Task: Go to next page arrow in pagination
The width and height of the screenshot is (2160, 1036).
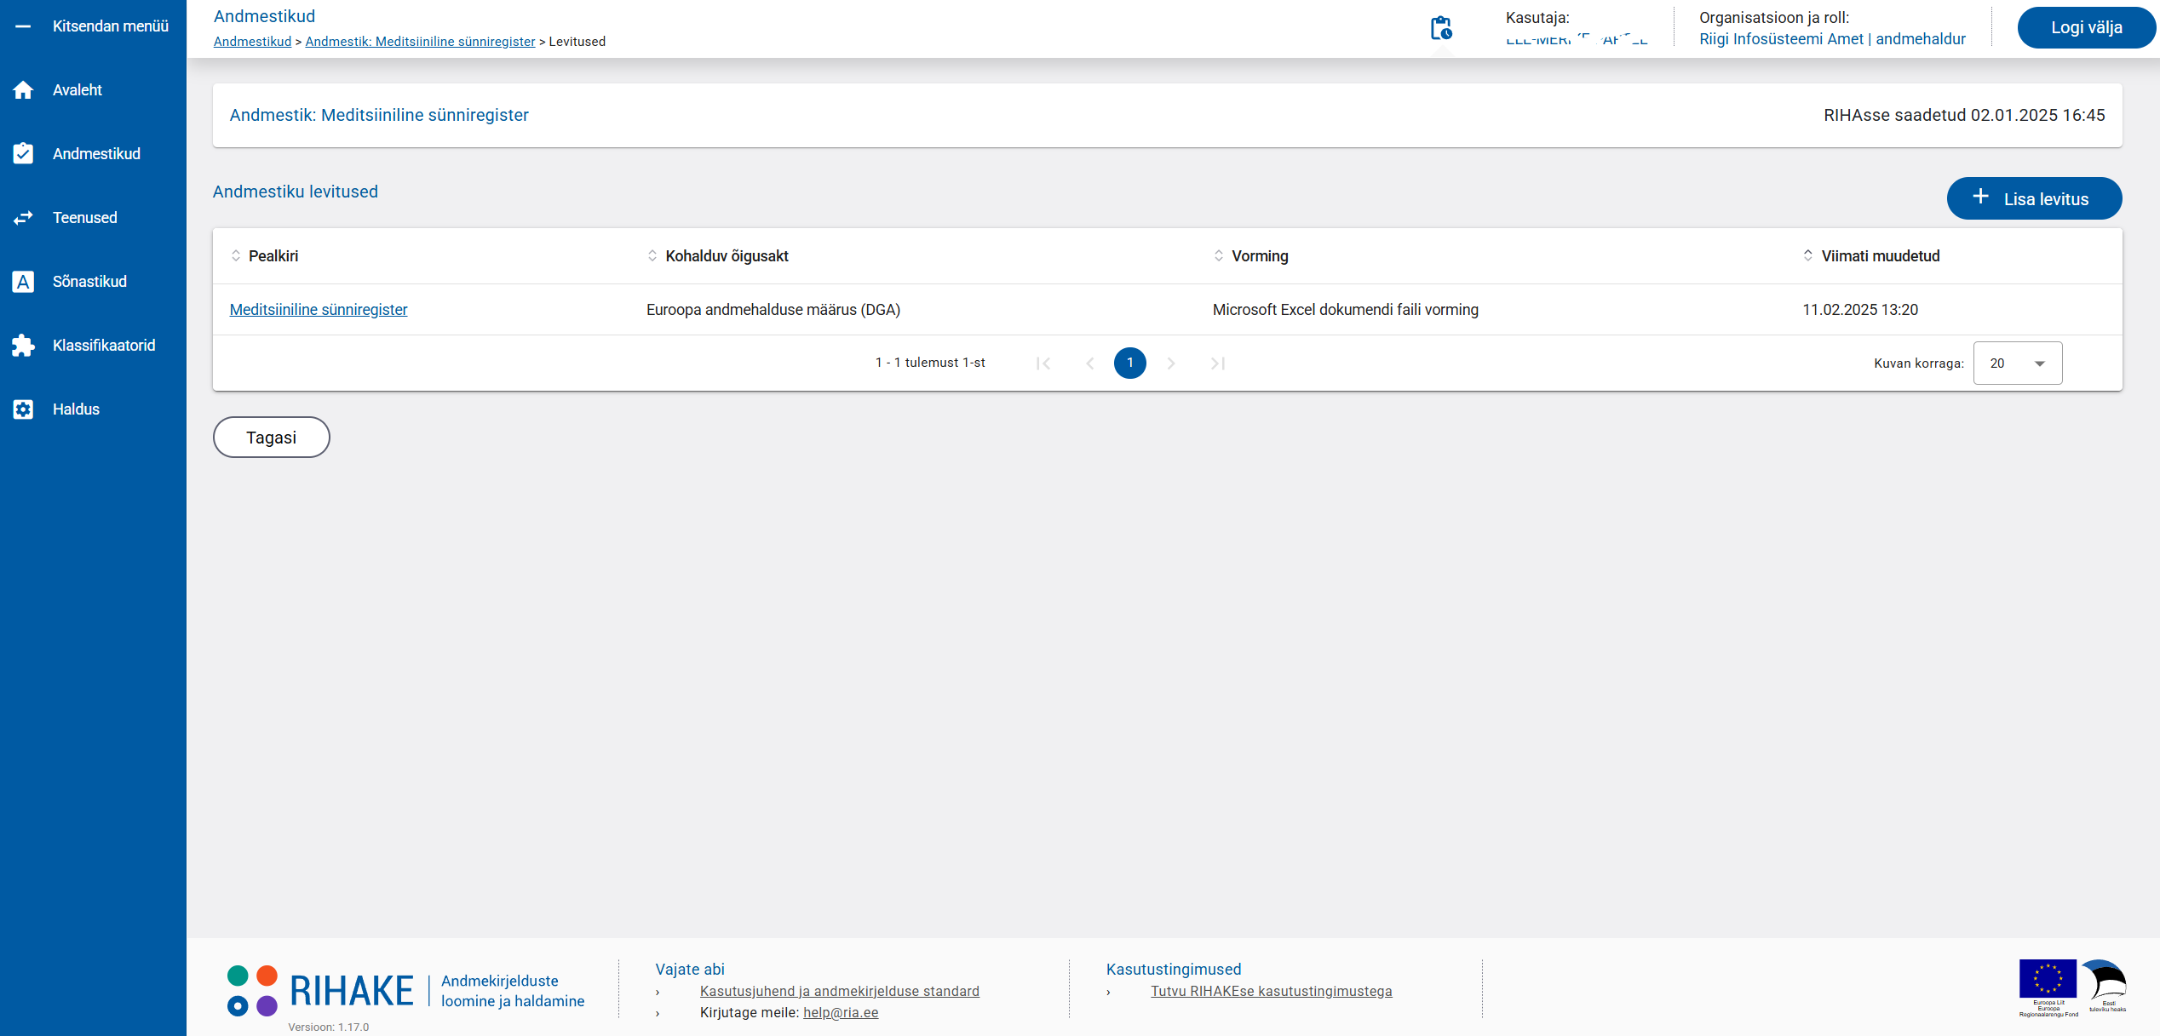Action: click(x=1171, y=363)
